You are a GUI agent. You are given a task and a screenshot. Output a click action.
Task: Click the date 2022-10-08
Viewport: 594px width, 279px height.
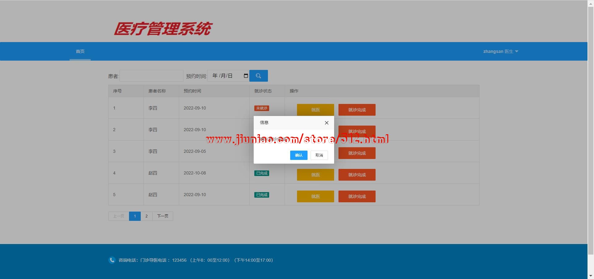tap(195, 173)
